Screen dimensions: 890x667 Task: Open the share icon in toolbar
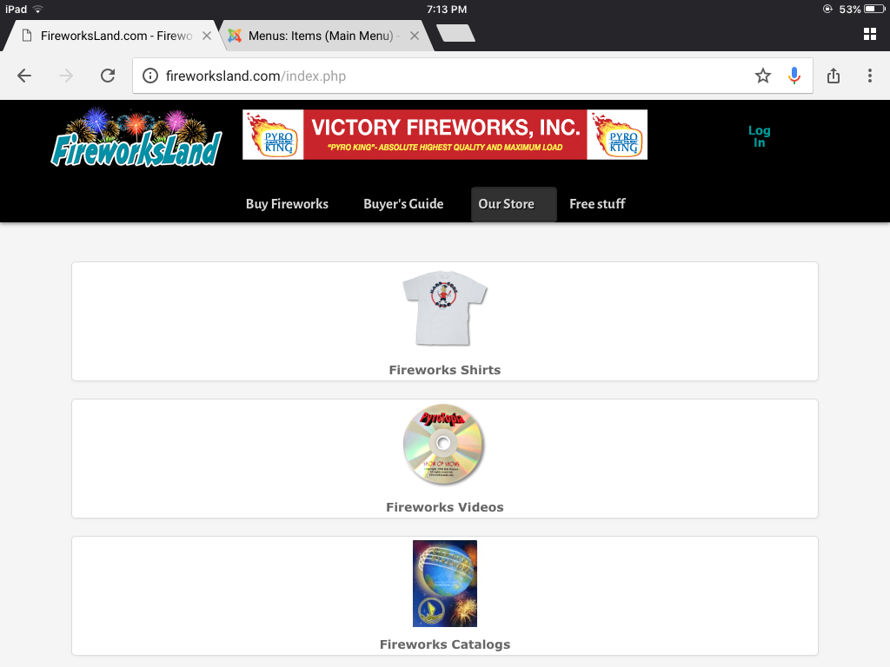tap(834, 76)
